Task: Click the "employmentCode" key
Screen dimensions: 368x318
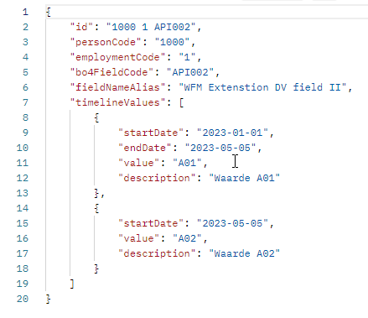Action: point(117,57)
